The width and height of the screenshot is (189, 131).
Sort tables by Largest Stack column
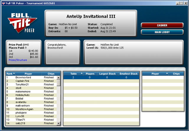(107, 74)
